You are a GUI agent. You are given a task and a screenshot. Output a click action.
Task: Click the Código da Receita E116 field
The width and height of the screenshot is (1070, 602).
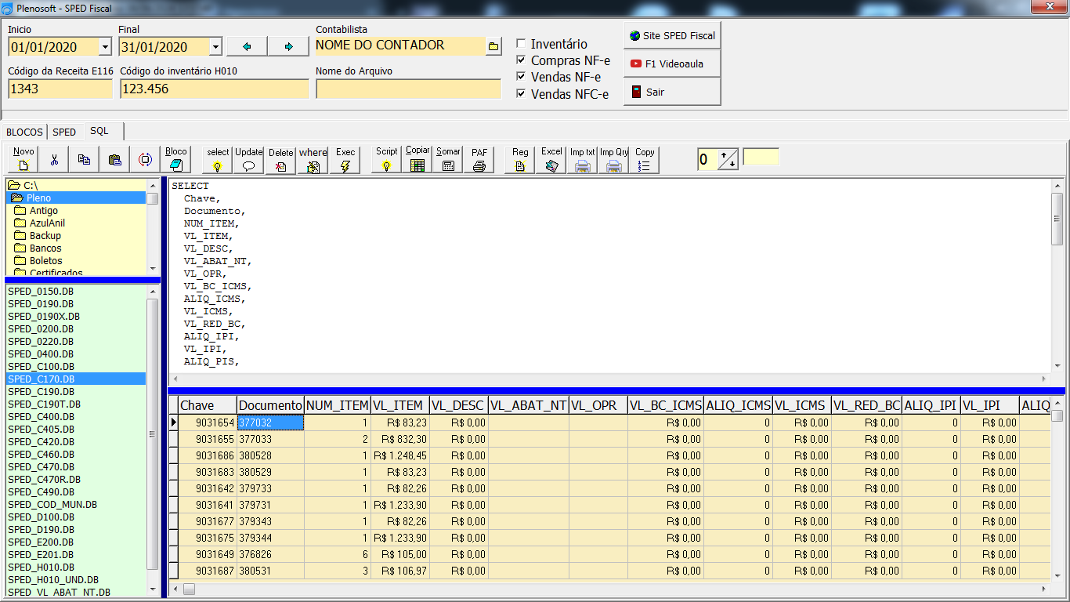(x=60, y=89)
